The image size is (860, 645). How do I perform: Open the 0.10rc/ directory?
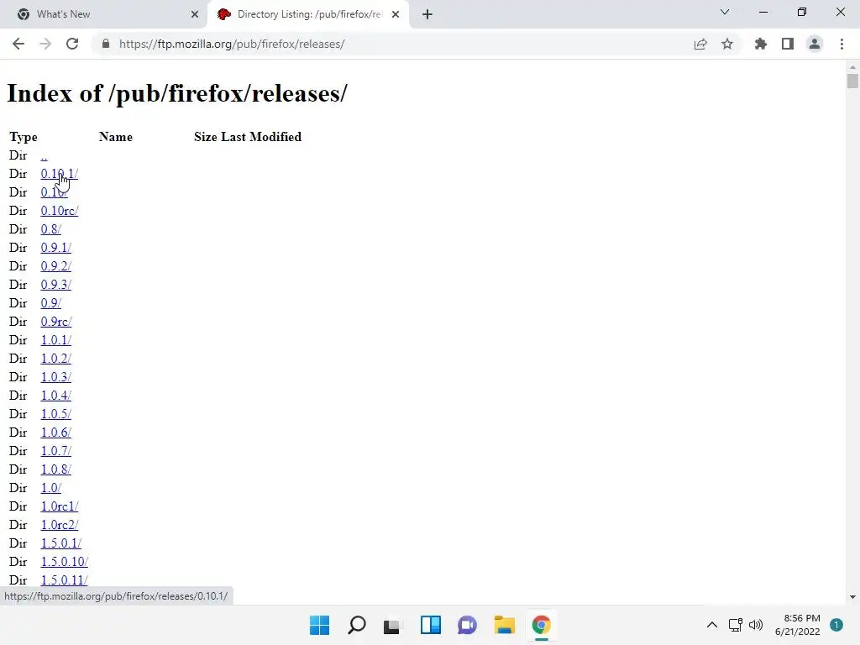point(60,211)
